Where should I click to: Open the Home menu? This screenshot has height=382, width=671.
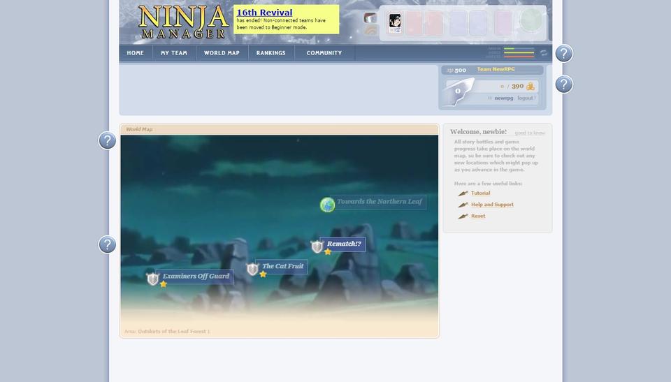[x=136, y=53]
